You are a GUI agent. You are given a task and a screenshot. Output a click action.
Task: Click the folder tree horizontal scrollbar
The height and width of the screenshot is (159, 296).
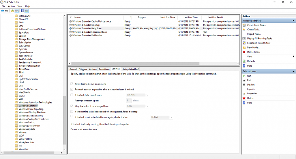29,153
